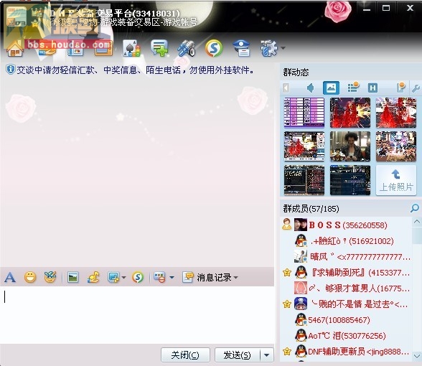Open the photo thumbnail of man sitting

click(350, 146)
